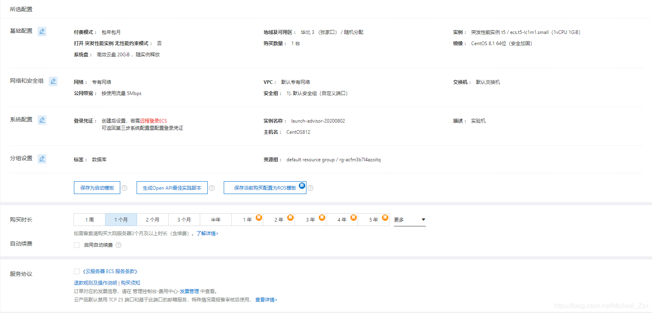The width and height of the screenshot is (652, 313).
Task: Click instance name launch-advisor-20200802
Action: (x=318, y=121)
